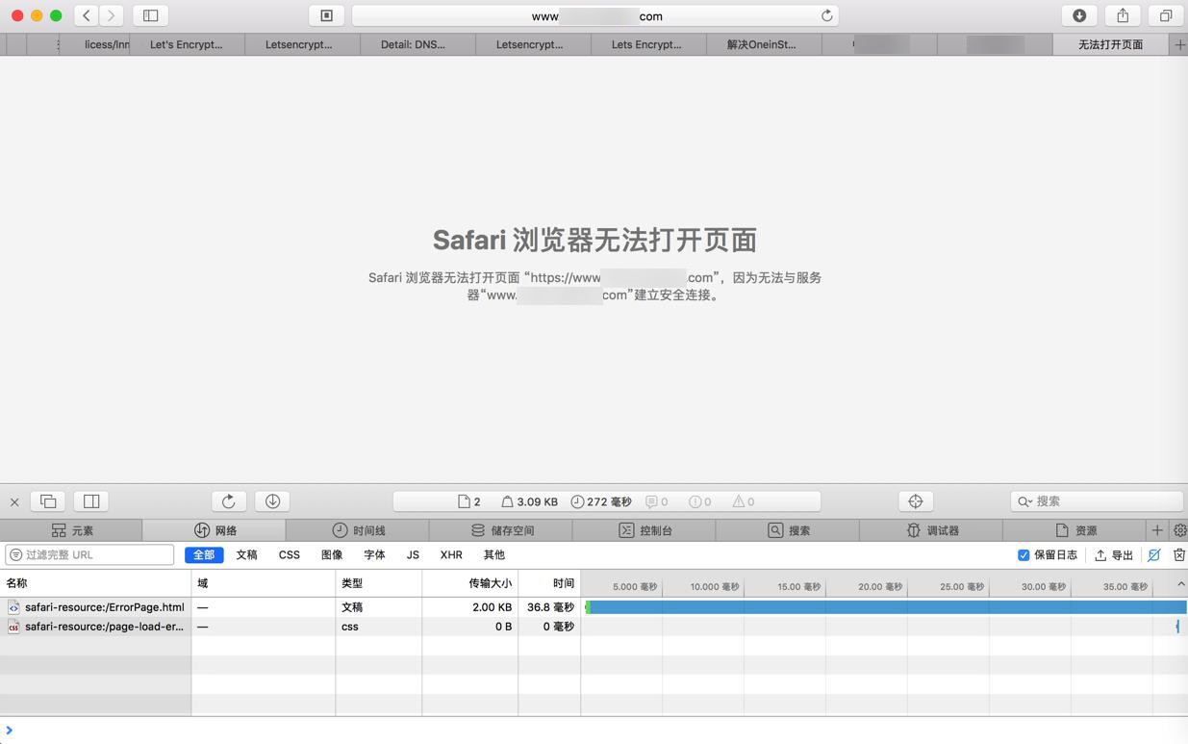Switch to Let's Encrypt... tab
The image size is (1188, 744).
(x=187, y=44)
